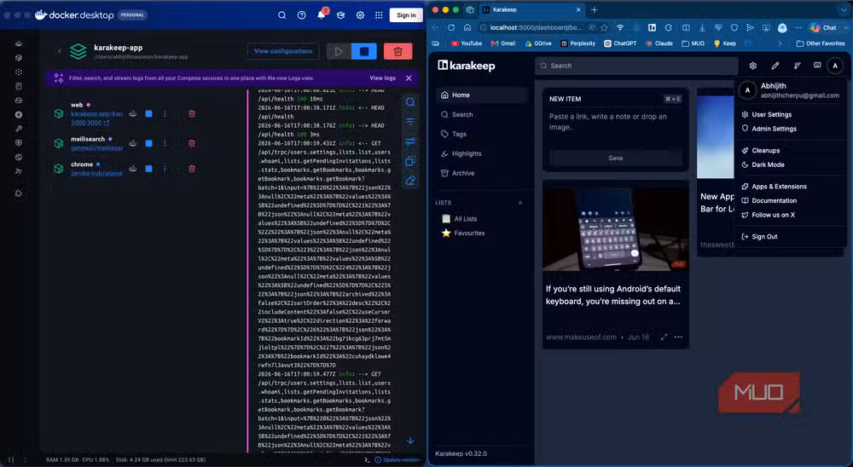Image resolution: width=853 pixels, height=467 pixels.
Task: Reload the Karakeep page
Action: (x=451, y=27)
